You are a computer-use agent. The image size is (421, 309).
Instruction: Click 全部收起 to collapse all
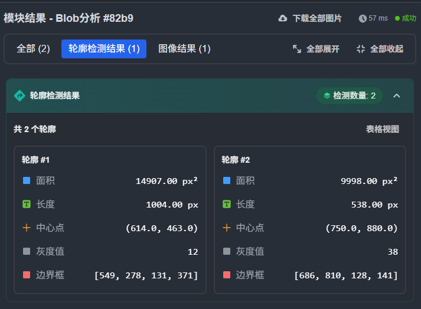pos(380,49)
